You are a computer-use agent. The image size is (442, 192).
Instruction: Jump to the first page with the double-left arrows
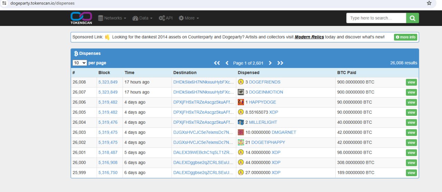point(217,63)
